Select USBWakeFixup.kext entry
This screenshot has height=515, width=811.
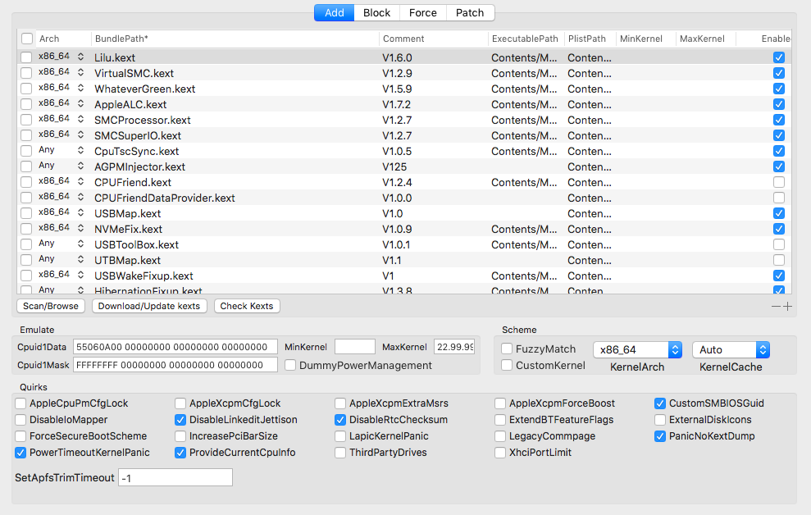tap(144, 276)
